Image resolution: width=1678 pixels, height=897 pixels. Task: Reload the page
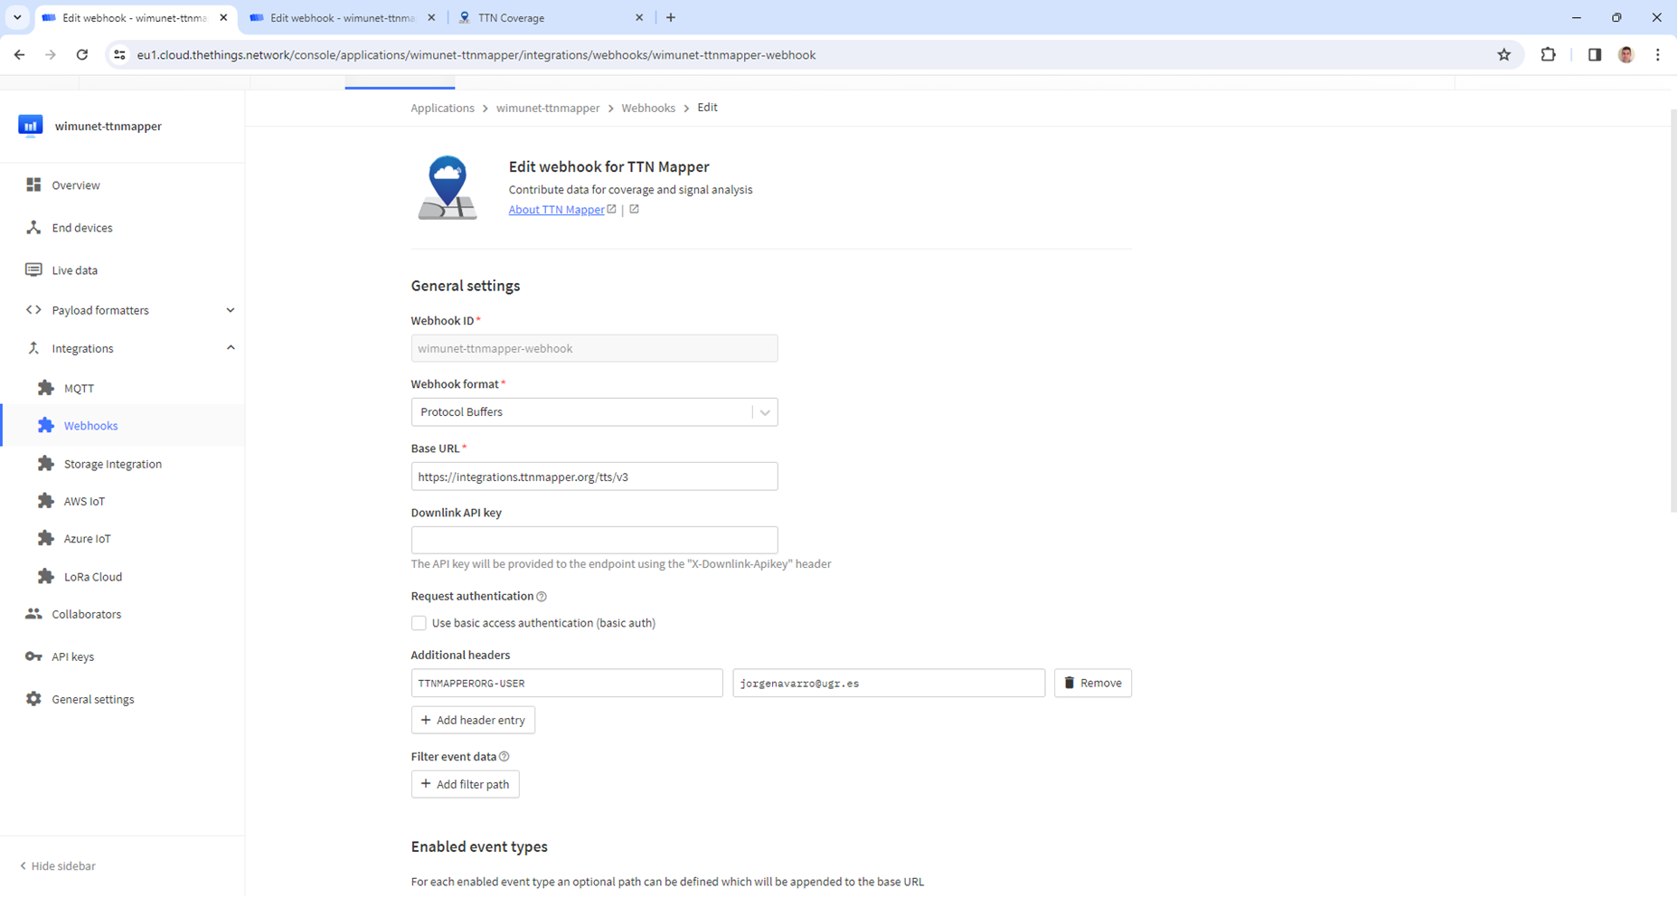(82, 55)
